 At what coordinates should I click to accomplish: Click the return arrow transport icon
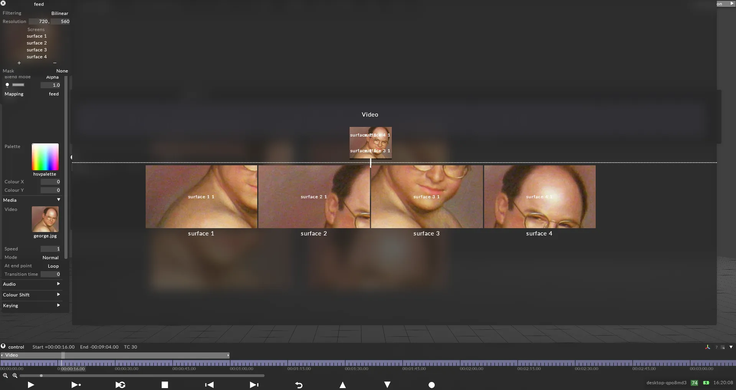[299, 385]
